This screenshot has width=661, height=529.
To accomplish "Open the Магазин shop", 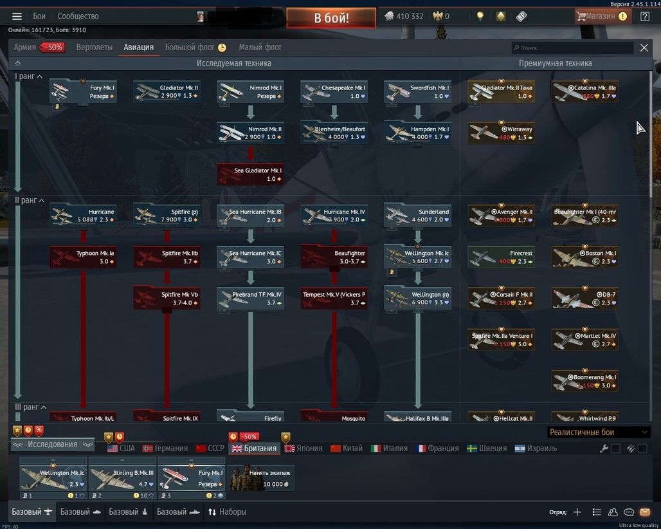I will [602, 17].
